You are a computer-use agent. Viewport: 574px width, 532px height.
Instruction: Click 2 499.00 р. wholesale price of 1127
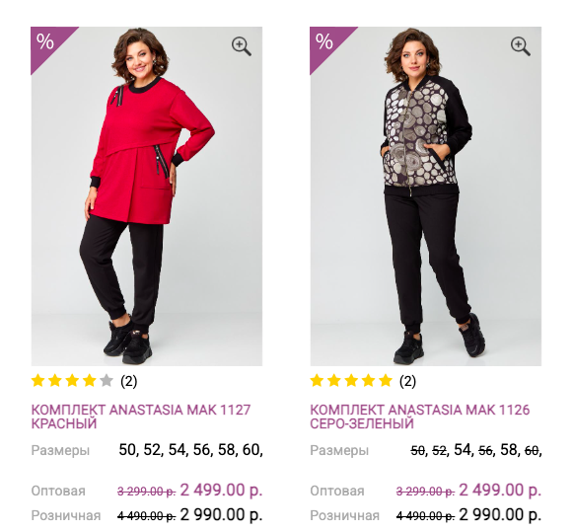(221, 491)
